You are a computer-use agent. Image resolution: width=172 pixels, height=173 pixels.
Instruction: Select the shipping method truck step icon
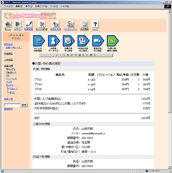tap(98, 41)
